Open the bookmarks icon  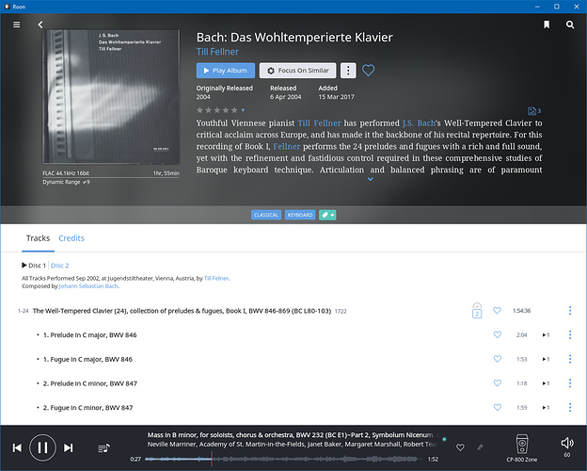tap(547, 24)
